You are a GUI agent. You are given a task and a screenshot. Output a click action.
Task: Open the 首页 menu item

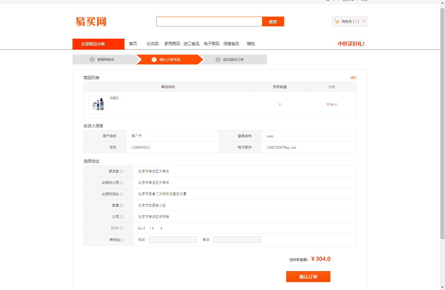coord(133,44)
